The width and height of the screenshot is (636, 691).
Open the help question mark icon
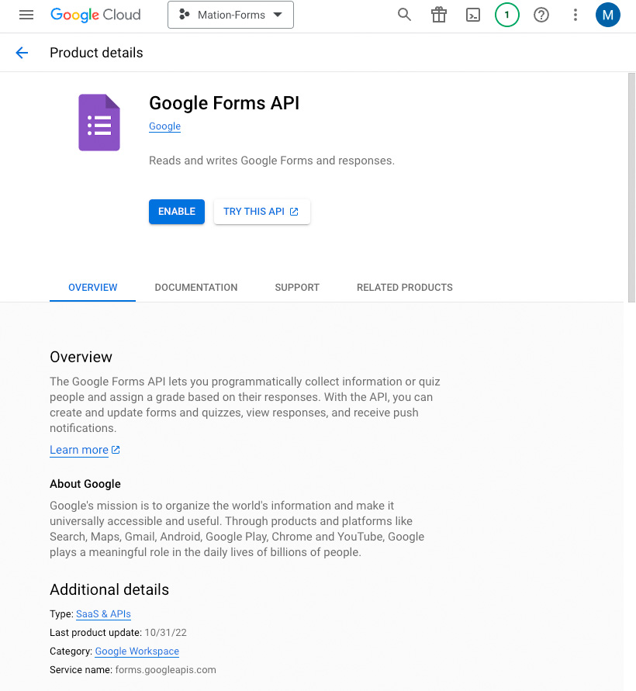[x=541, y=15]
